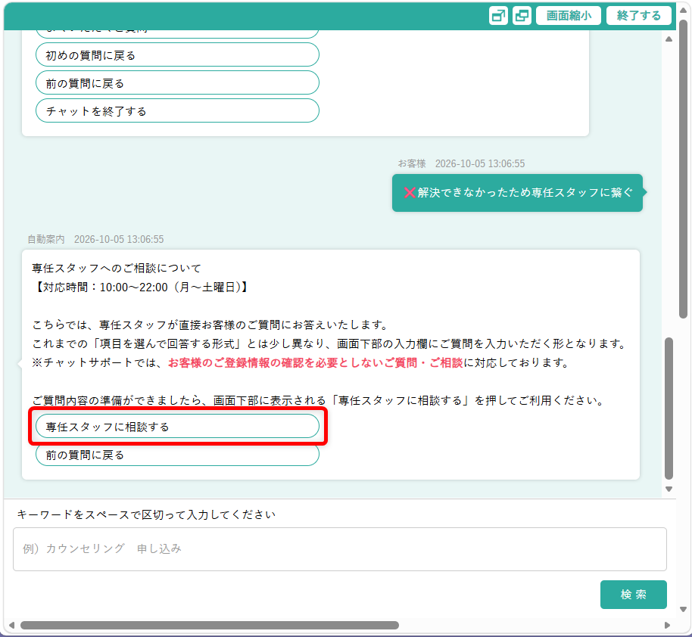This screenshot has height=637, width=692.
Task: Click the 検索 search button
Action: (x=633, y=595)
